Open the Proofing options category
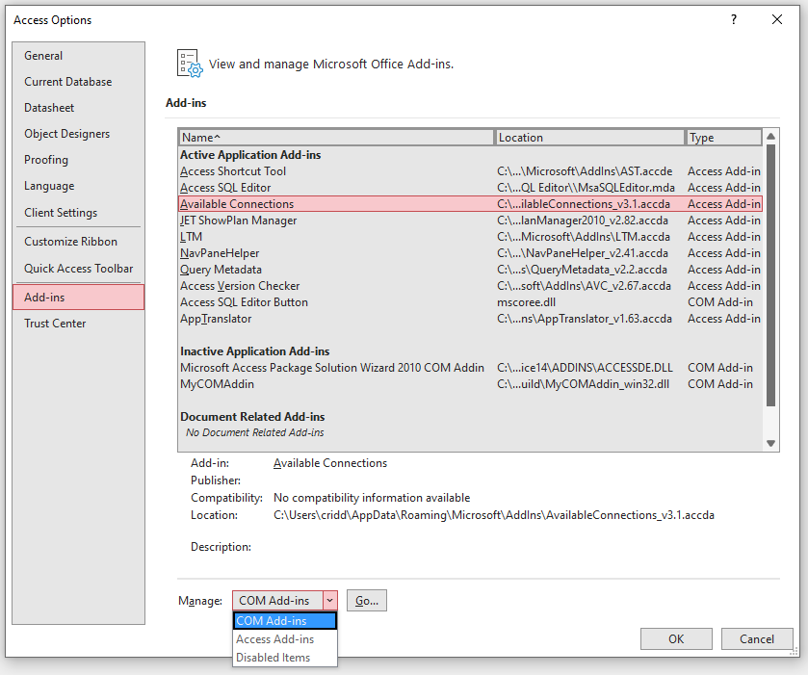Screen dimensions: 808x675 tap(78, 160)
